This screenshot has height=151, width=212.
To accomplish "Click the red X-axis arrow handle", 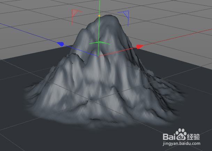I will [140, 46].
